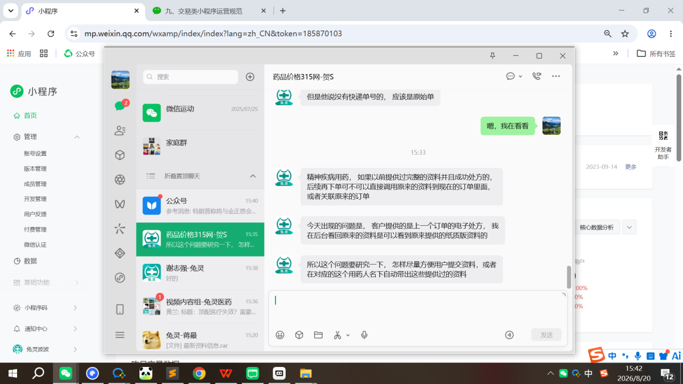Open dropdown next to chat message icon
The width and height of the screenshot is (683, 384).
520,77
